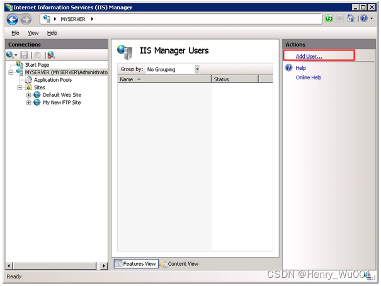Click Delete Connection icon in Connections toolbar
The height and width of the screenshot is (286, 381).
coord(51,55)
